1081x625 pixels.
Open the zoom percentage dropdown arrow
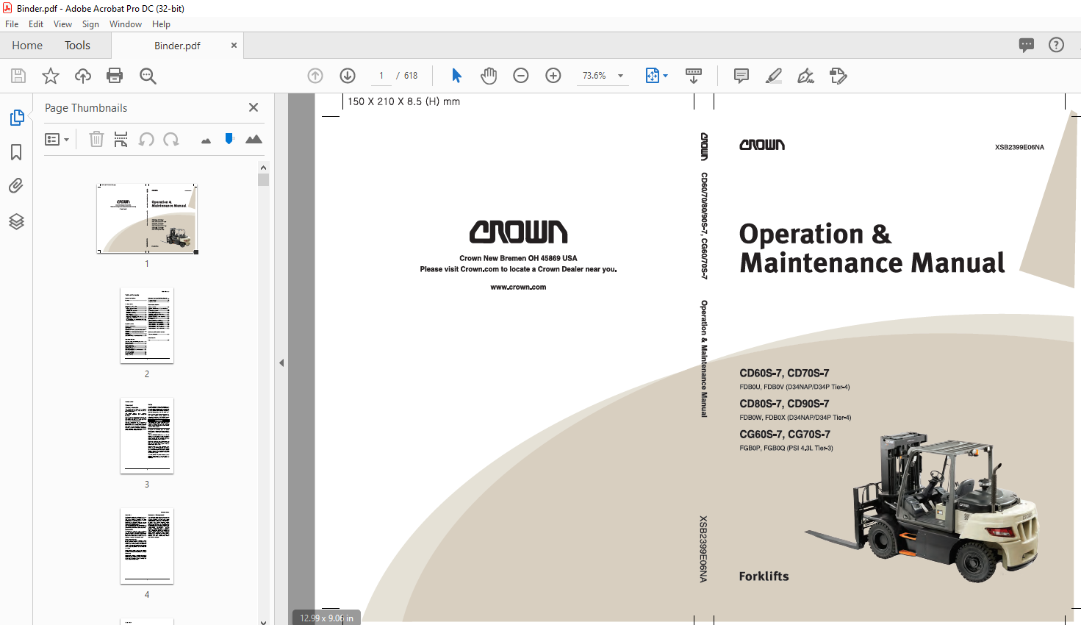[620, 76]
